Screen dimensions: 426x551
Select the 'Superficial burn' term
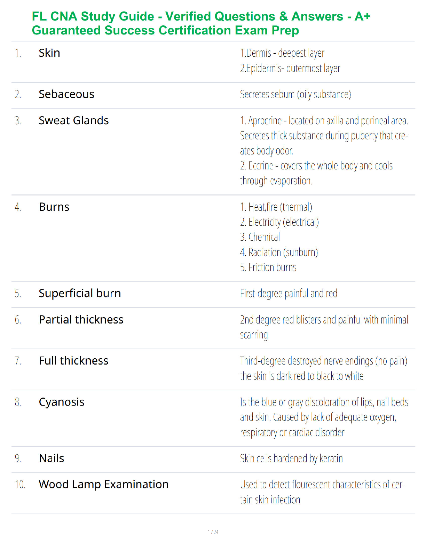80,293
